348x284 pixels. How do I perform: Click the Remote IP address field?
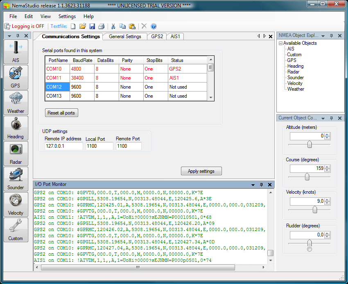pyautogui.click(x=64, y=146)
